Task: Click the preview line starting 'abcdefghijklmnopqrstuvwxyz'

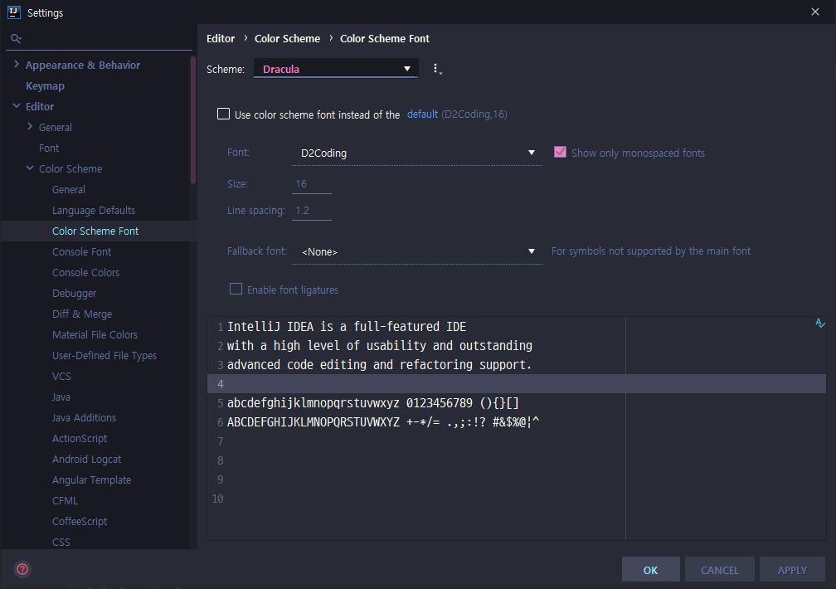Action: tap(372, 403)
